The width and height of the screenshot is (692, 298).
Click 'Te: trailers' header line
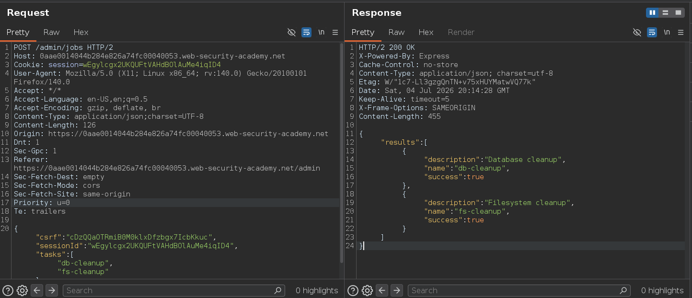[x=39, y=211]
